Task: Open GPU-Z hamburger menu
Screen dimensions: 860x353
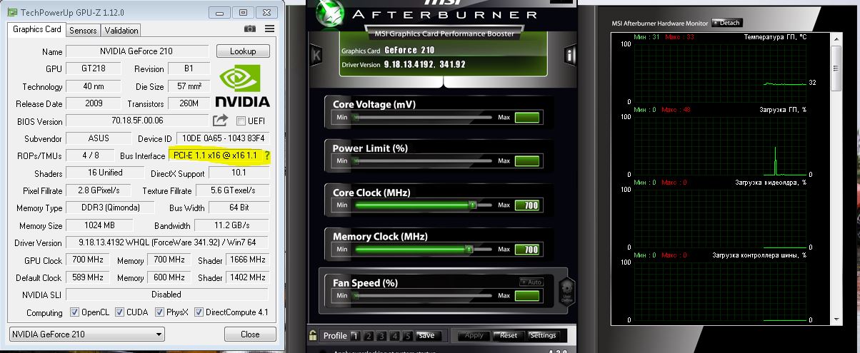Action: pyautogui.click(x=269, y=29)
